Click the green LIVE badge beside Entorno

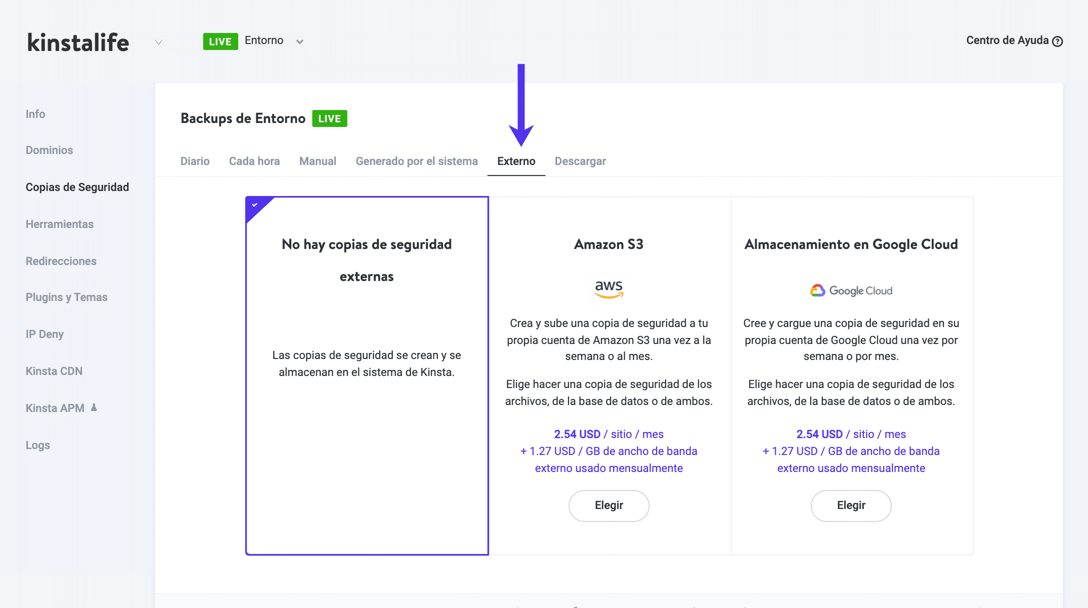220,41
